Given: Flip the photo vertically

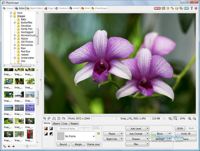Looking at the screenshot, I should click(x=59, y=118).
